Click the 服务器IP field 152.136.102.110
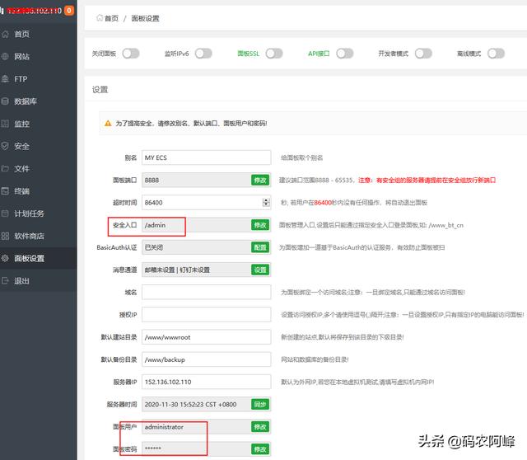This screenshot has width=527, height=460. pyautogui.click(x=206, y=382)
